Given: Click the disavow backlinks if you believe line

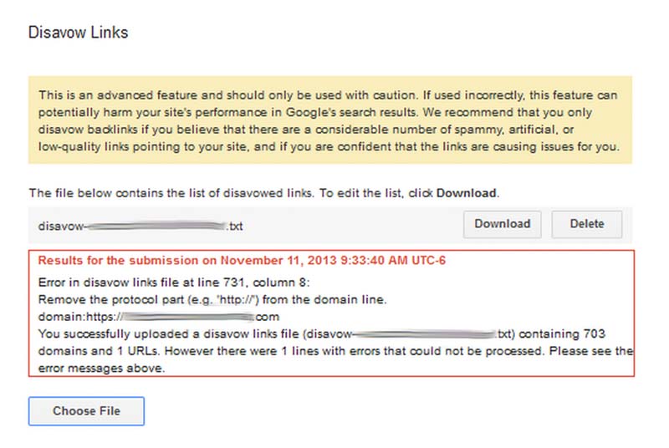Looking at the screenshot, I should coord(305,130).
